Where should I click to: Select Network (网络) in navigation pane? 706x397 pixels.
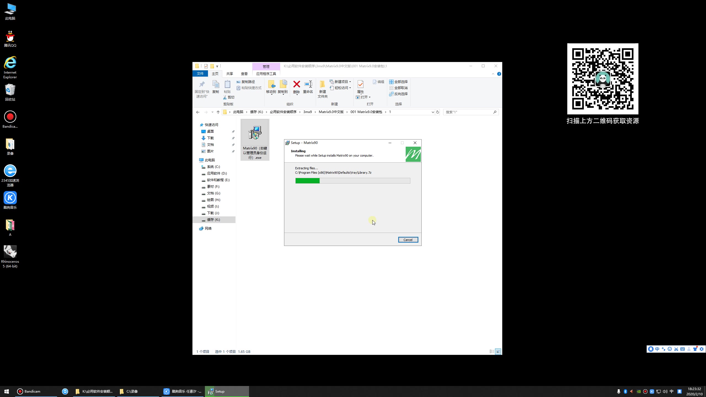(x=208, y=229)
